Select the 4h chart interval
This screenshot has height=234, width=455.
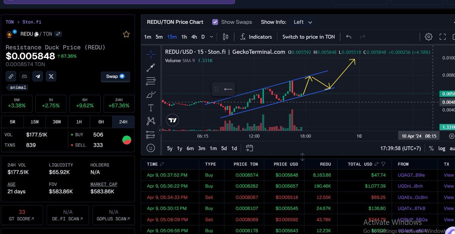[x=194, y=37]
